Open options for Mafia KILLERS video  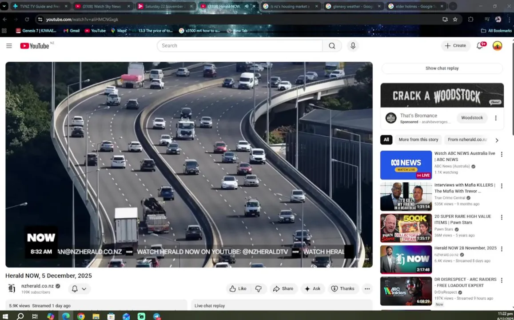502,186
